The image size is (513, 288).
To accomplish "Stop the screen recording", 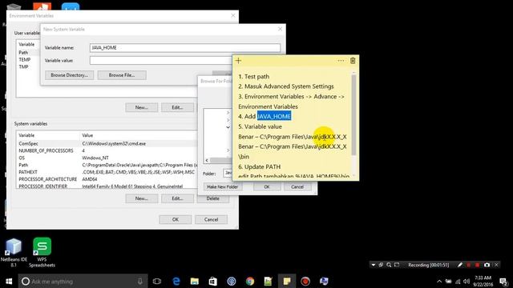I will tap(478, 265).
